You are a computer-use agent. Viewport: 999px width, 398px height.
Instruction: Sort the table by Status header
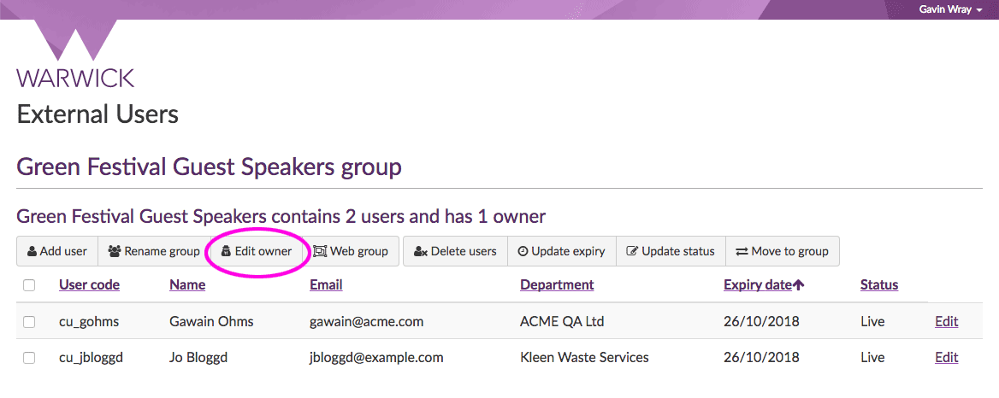pyautogui.click(x=878, y=285)
